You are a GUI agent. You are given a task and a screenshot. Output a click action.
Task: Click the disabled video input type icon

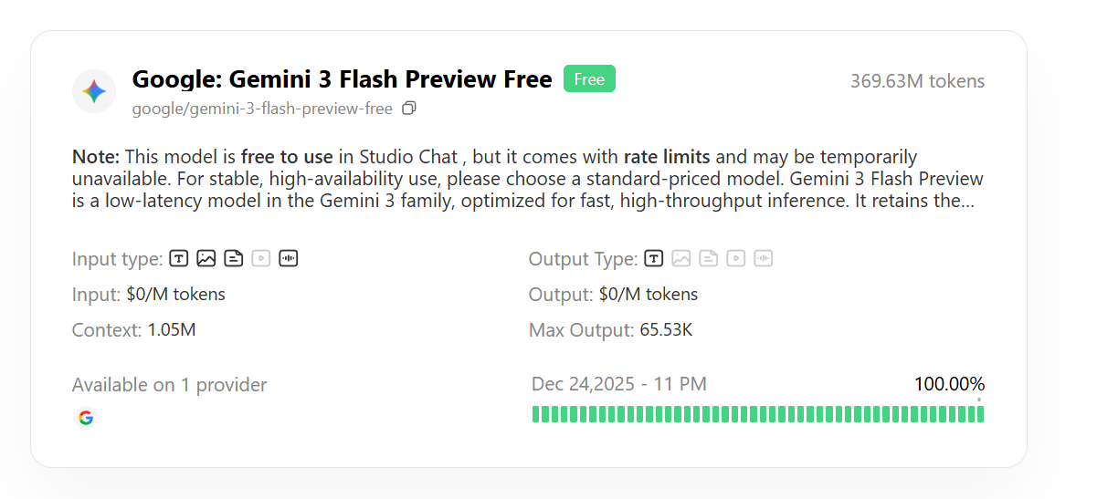261,259
